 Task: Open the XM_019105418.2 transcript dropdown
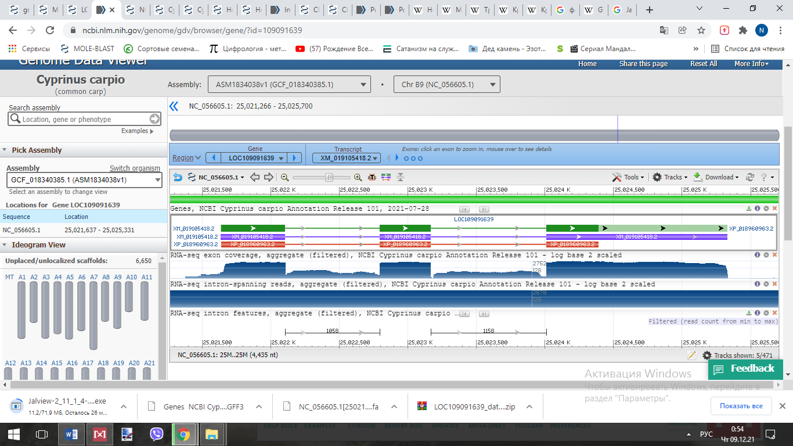click(x=347, y=158)
